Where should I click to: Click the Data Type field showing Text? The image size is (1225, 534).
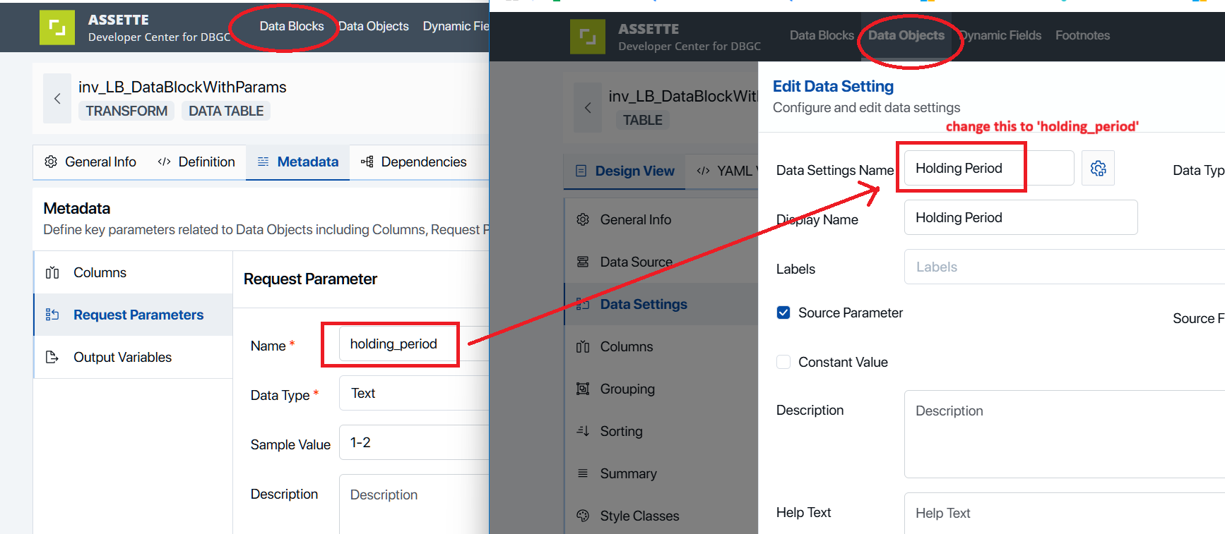pyautogui.click(x=414, y=393)
